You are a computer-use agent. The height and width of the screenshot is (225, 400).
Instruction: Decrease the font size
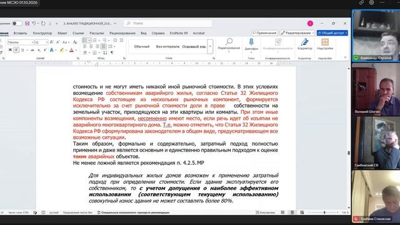(58, 42)
